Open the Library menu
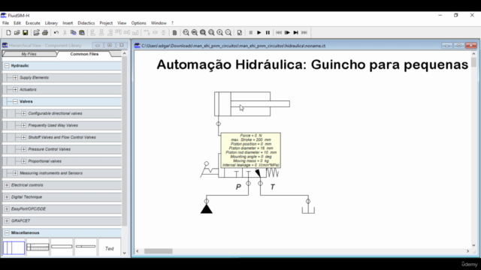481x270 pixels. 51,23
